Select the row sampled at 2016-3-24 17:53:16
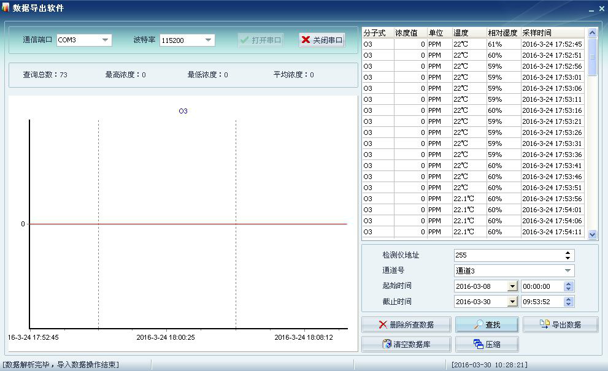The width and height of the screenshot is (608, 371). [x=473, y=110]
